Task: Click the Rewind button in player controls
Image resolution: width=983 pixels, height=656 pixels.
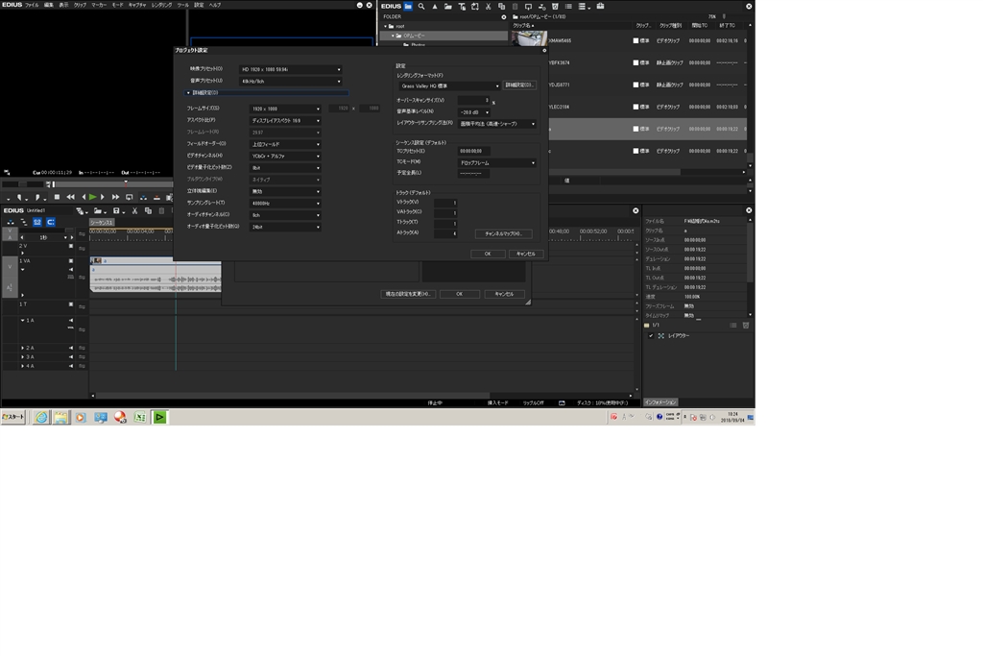Action: point(70,197)
